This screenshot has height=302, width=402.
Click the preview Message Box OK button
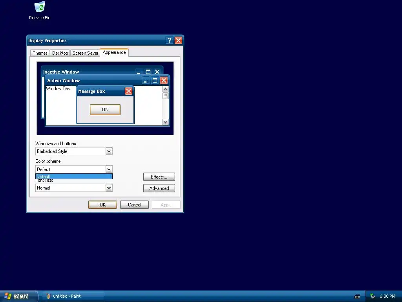pos(105,110)
